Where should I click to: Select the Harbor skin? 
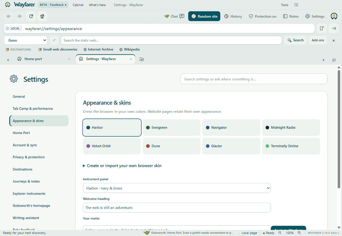click(112, 127)
